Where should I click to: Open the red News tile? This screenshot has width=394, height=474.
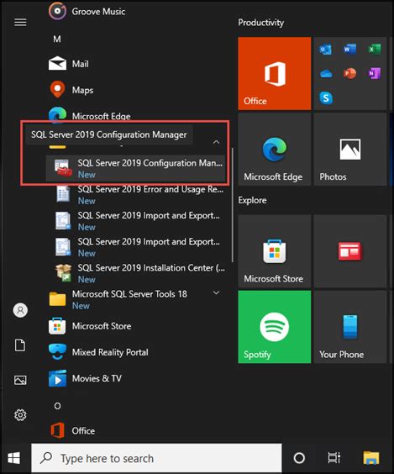click(x=350, y=251)
